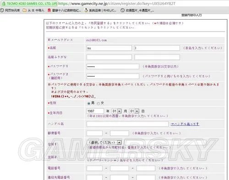Focus the パスワード1 password field

coord(113,67)
